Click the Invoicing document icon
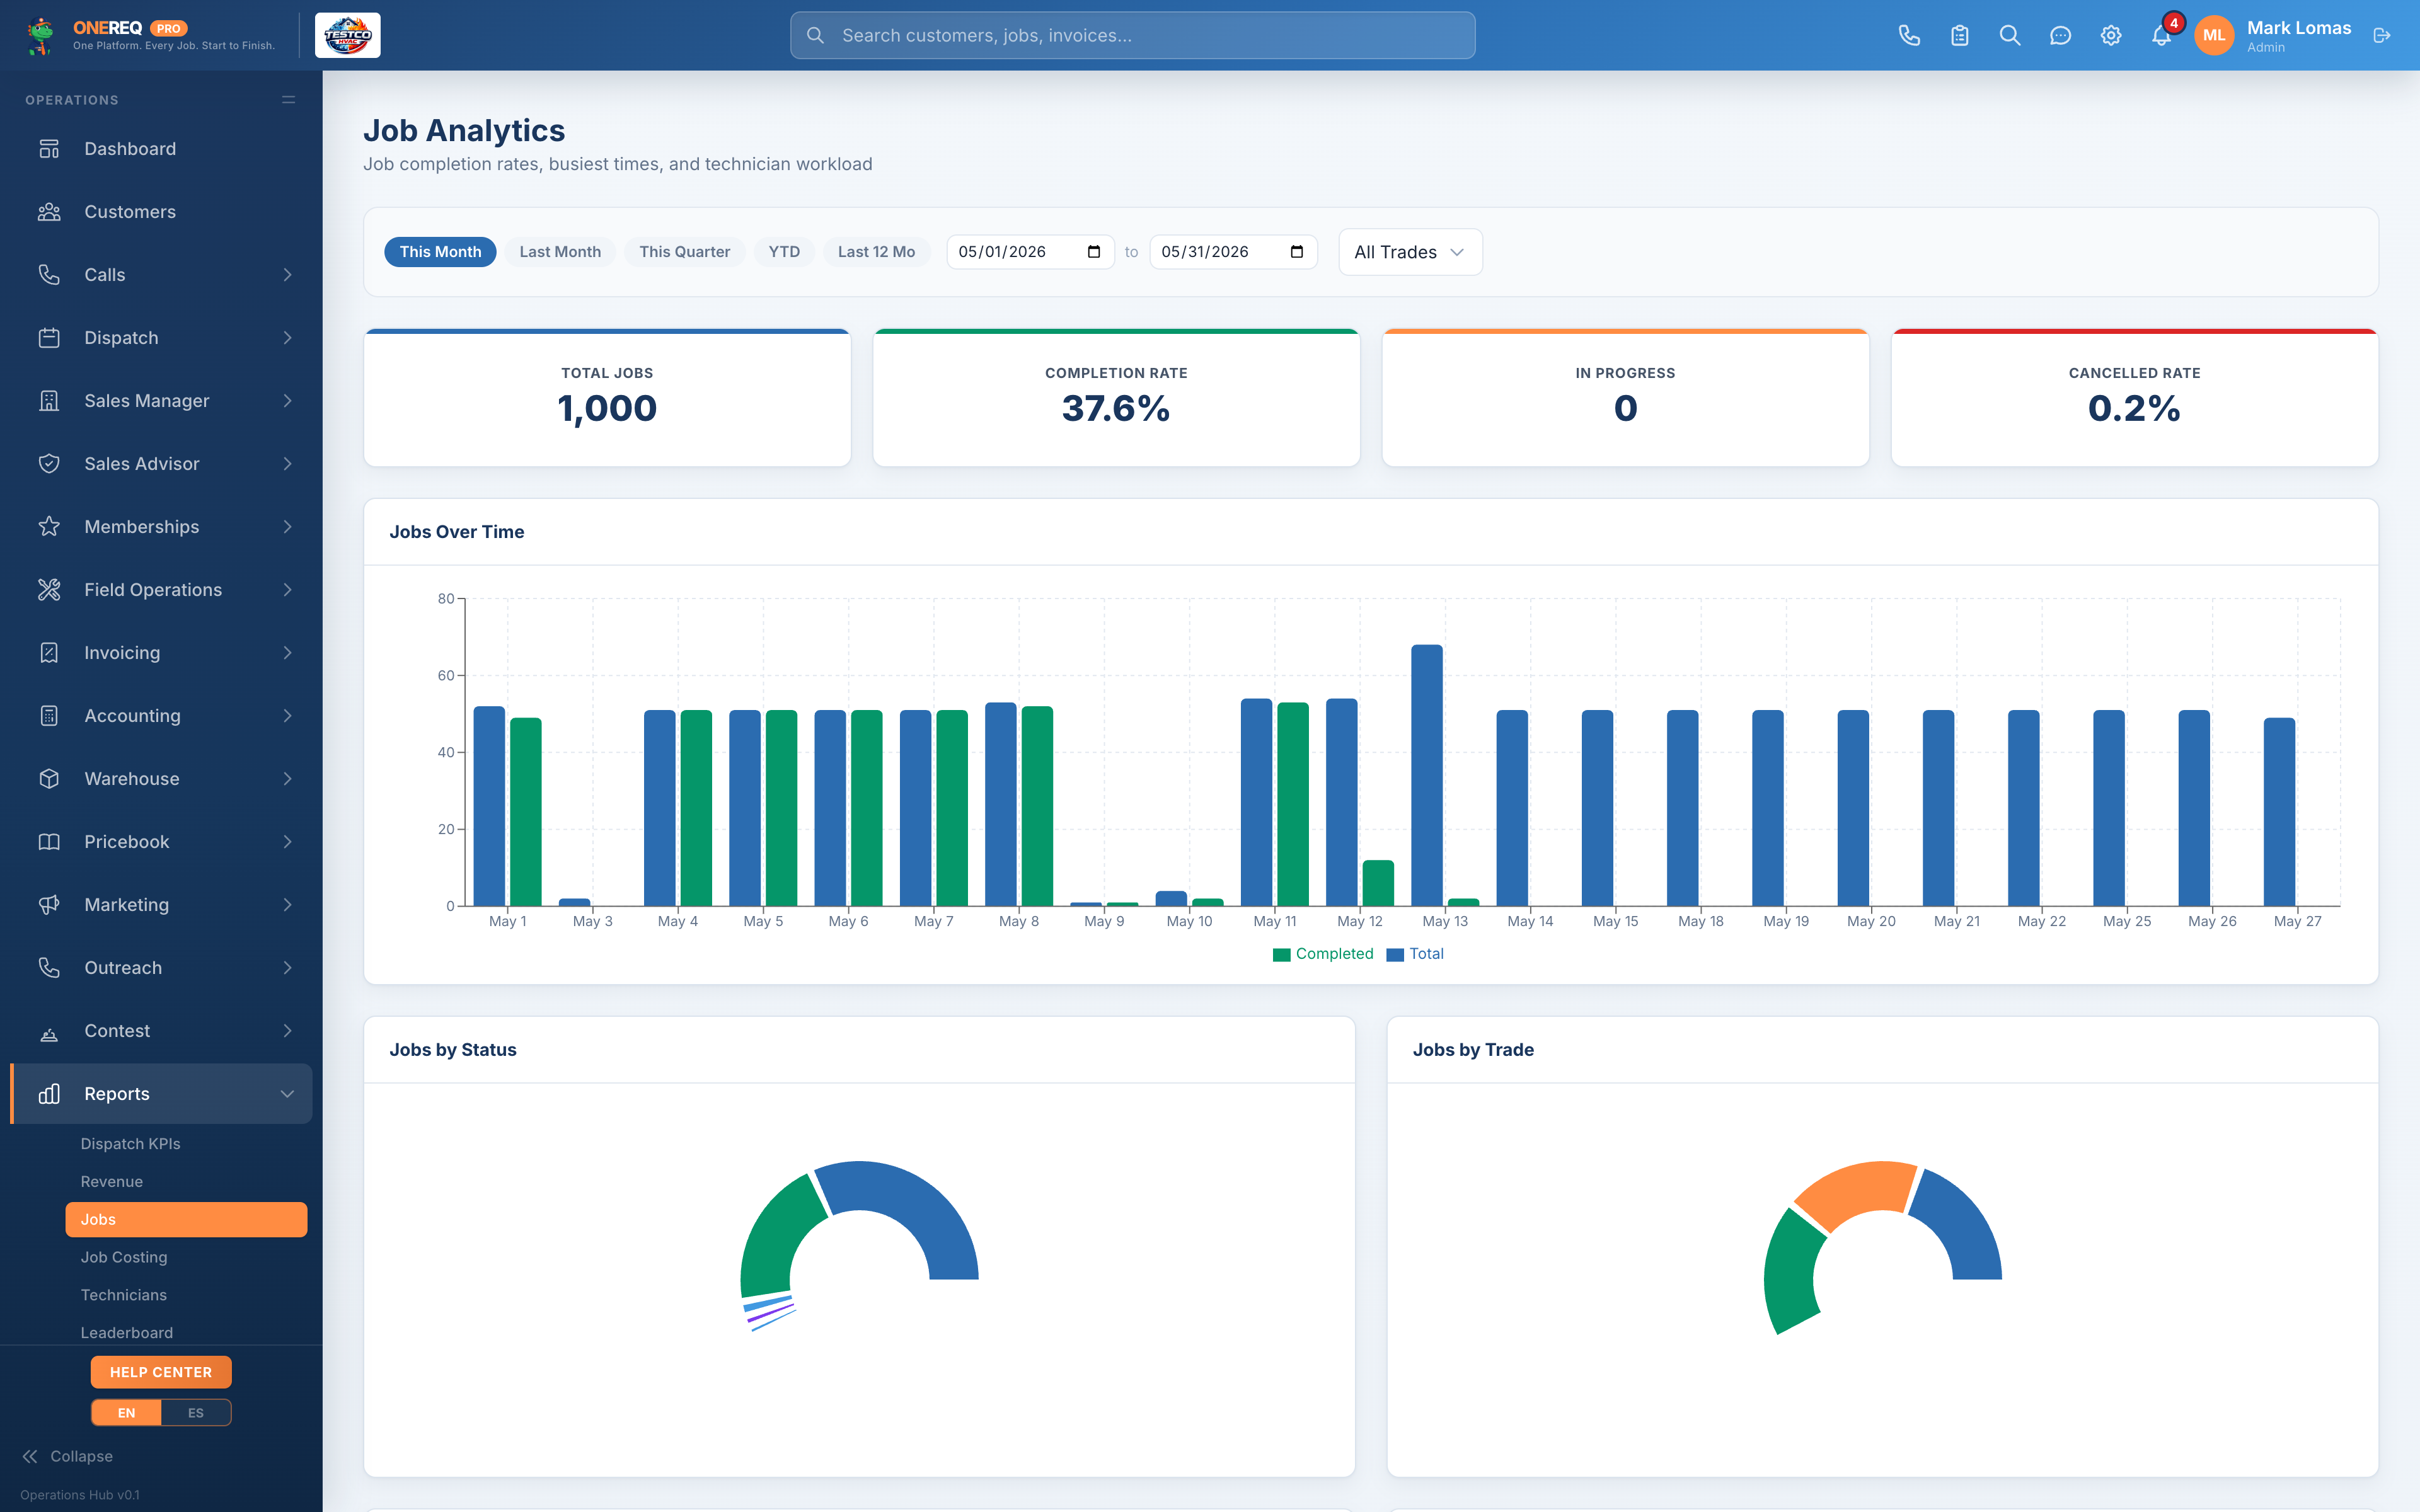The width and height of the screenshot is (2420, 1512). coord(49,653)
